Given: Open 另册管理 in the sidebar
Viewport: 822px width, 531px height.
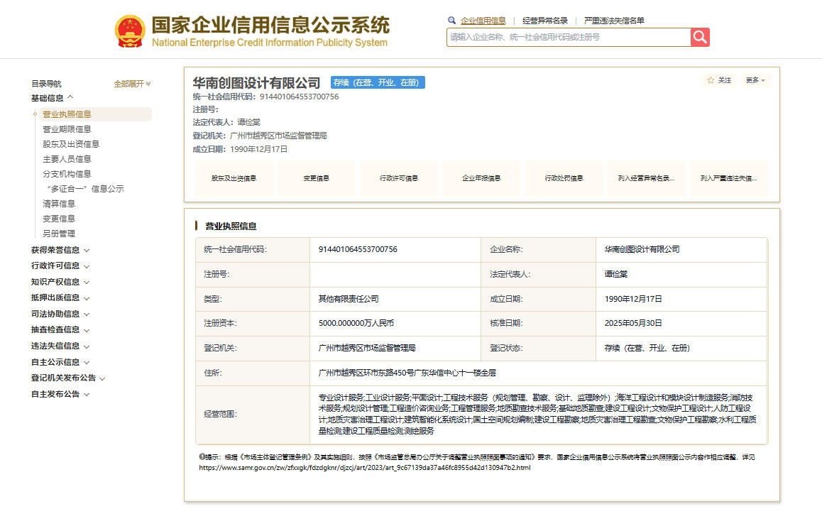Looking at the screenshot, I should (x=59, y=234).
